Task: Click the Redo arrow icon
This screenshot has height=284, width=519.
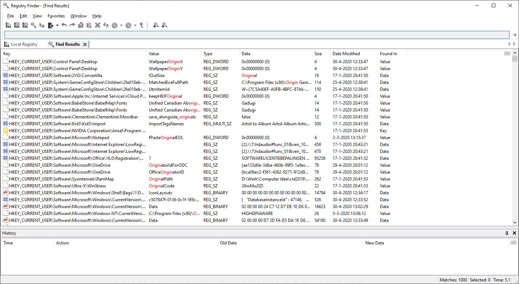Action: (x=72, y=25)
